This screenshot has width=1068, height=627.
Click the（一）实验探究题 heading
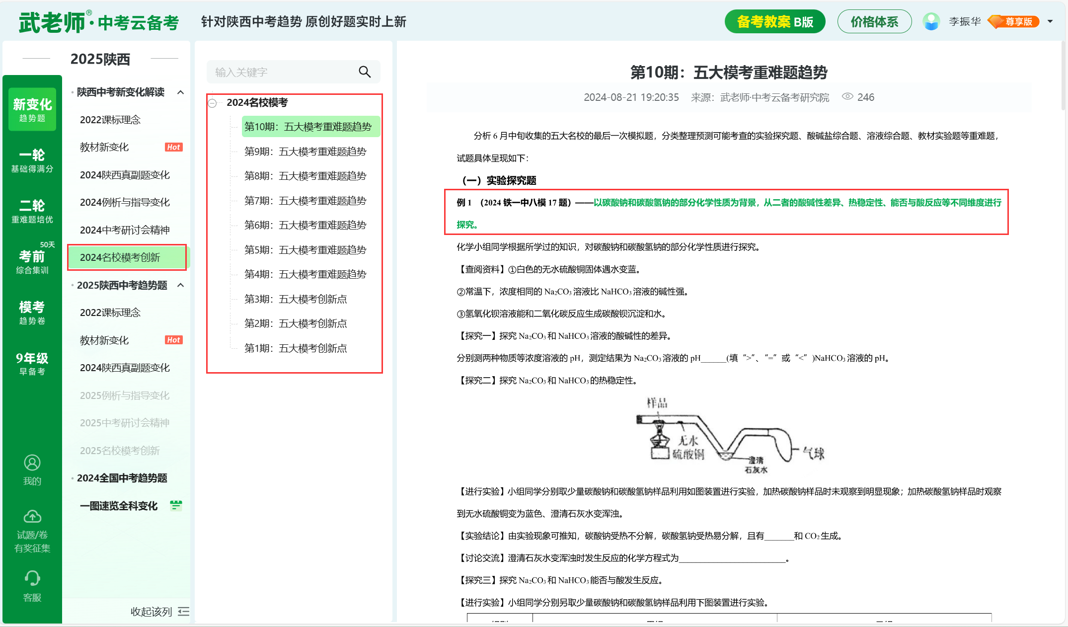(x=499, y=180)
